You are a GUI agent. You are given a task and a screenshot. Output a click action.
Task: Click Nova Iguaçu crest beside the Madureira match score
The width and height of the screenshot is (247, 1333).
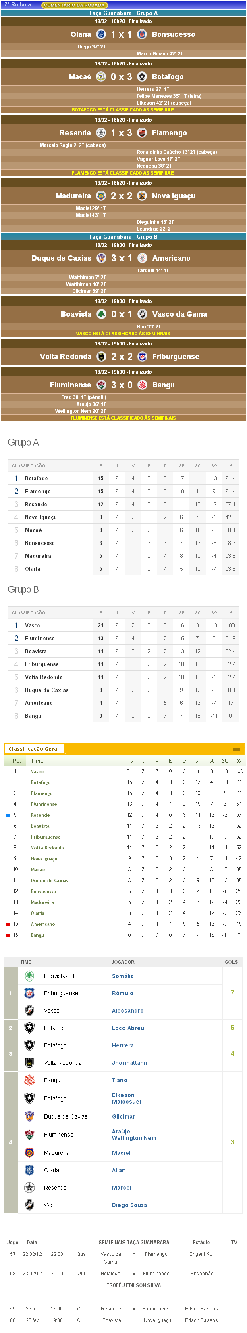[142, 196]
